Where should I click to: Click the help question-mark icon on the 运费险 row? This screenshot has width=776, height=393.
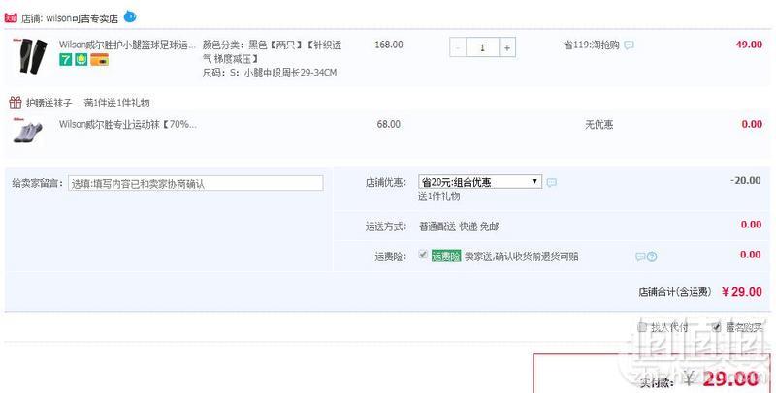(652, 257)
